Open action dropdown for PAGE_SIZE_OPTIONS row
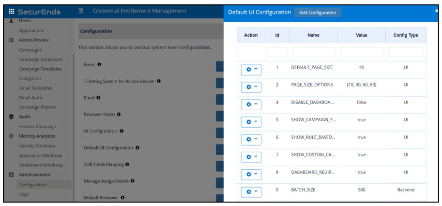Screen dimensions: 442x206 251,87
